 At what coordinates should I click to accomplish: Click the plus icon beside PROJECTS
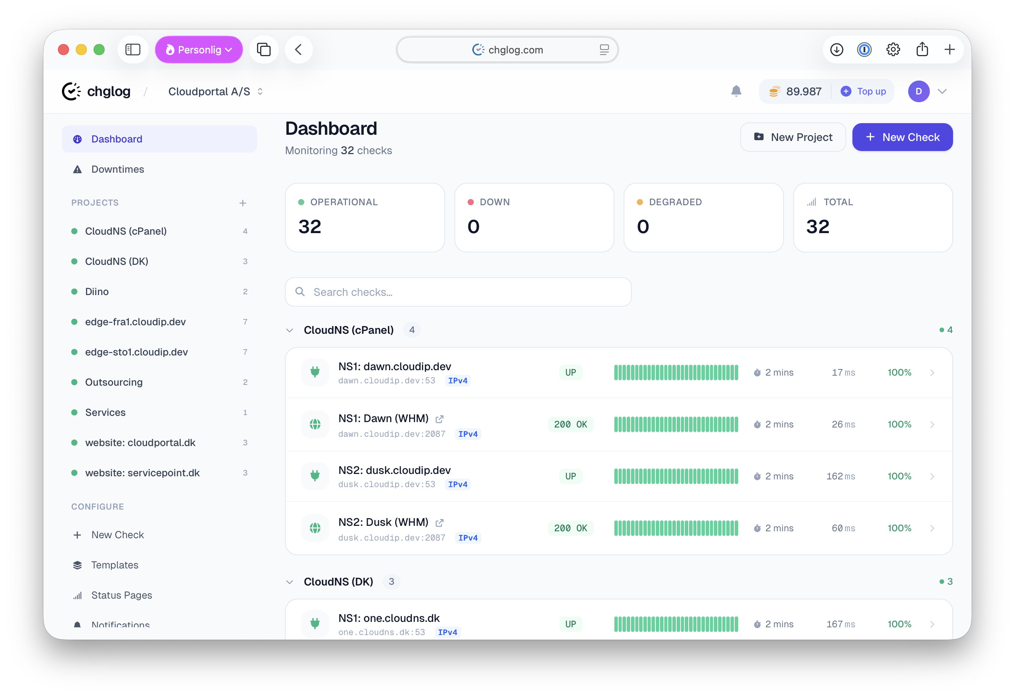coord(243,203)
